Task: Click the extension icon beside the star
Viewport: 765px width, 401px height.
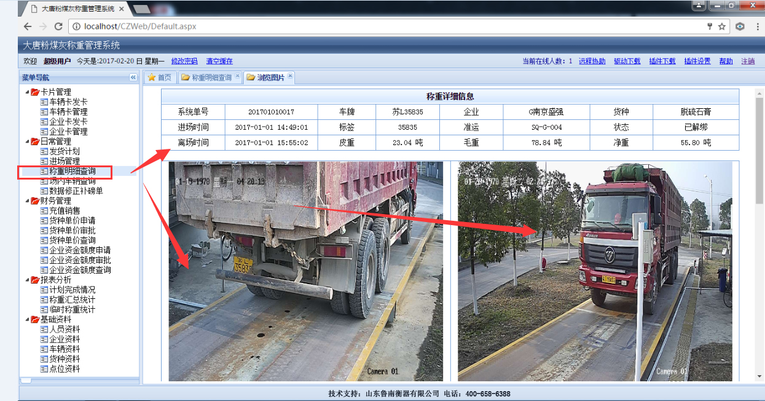Action: click(x=740, y=26)
